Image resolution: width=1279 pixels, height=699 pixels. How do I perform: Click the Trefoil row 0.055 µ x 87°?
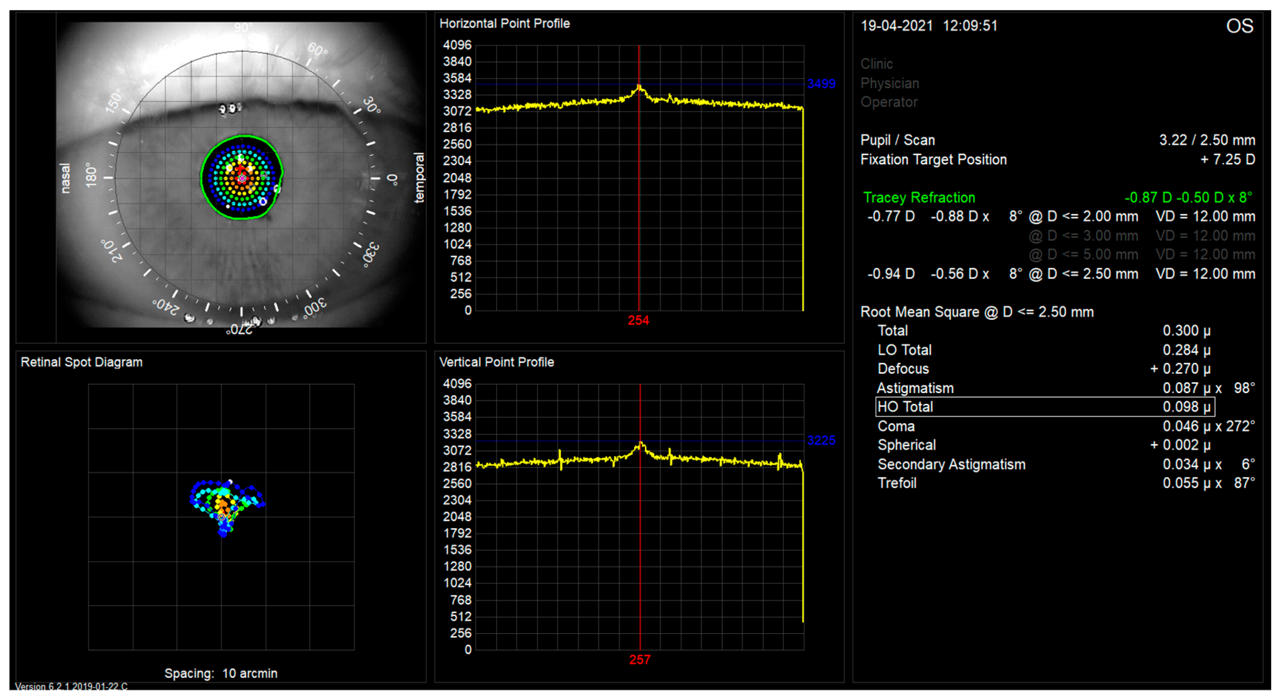click(x=1066, y=483)
